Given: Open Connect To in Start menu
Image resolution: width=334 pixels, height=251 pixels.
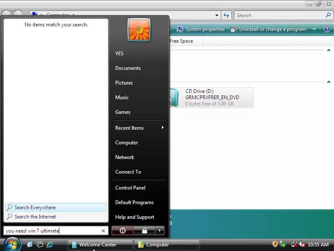Looking at the screenshot, I should 128,172.
